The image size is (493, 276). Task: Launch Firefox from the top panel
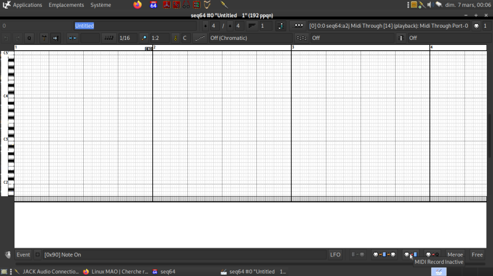(x=137, y=5)
